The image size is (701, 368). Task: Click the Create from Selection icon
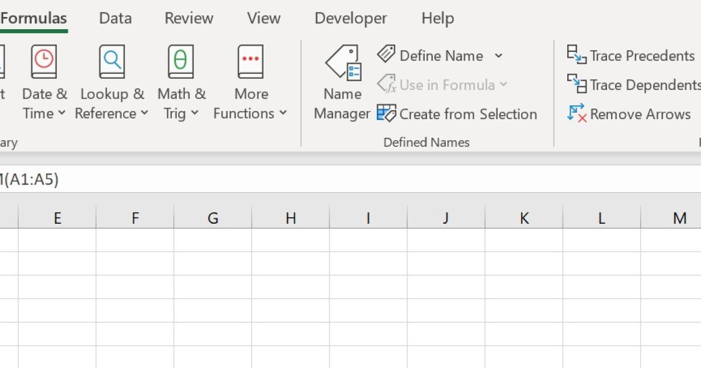pyautogui.click(x=386, y=113)
